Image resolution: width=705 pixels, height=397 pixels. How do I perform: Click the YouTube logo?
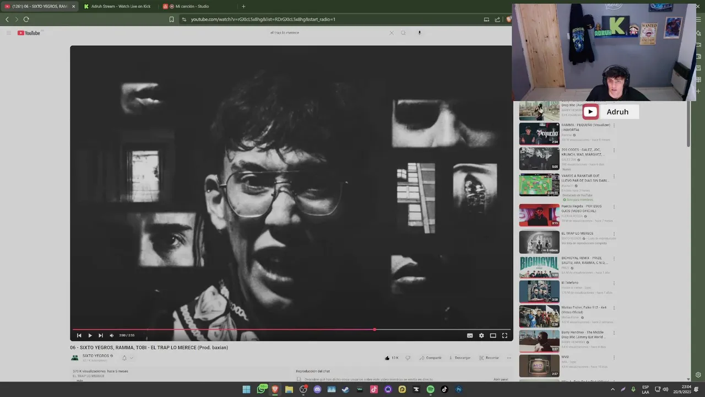click(x=29, y=33)
